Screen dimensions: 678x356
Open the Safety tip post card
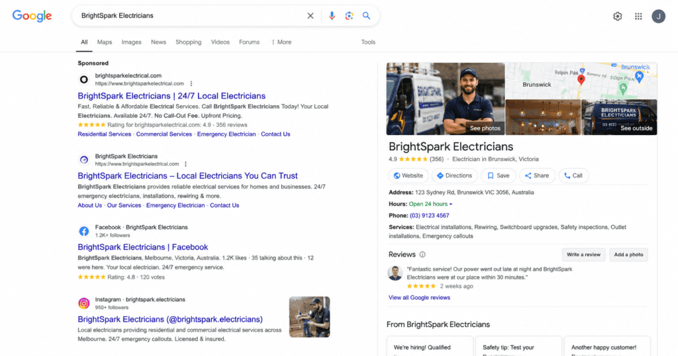pyautogui.click(x=518, y=347)
